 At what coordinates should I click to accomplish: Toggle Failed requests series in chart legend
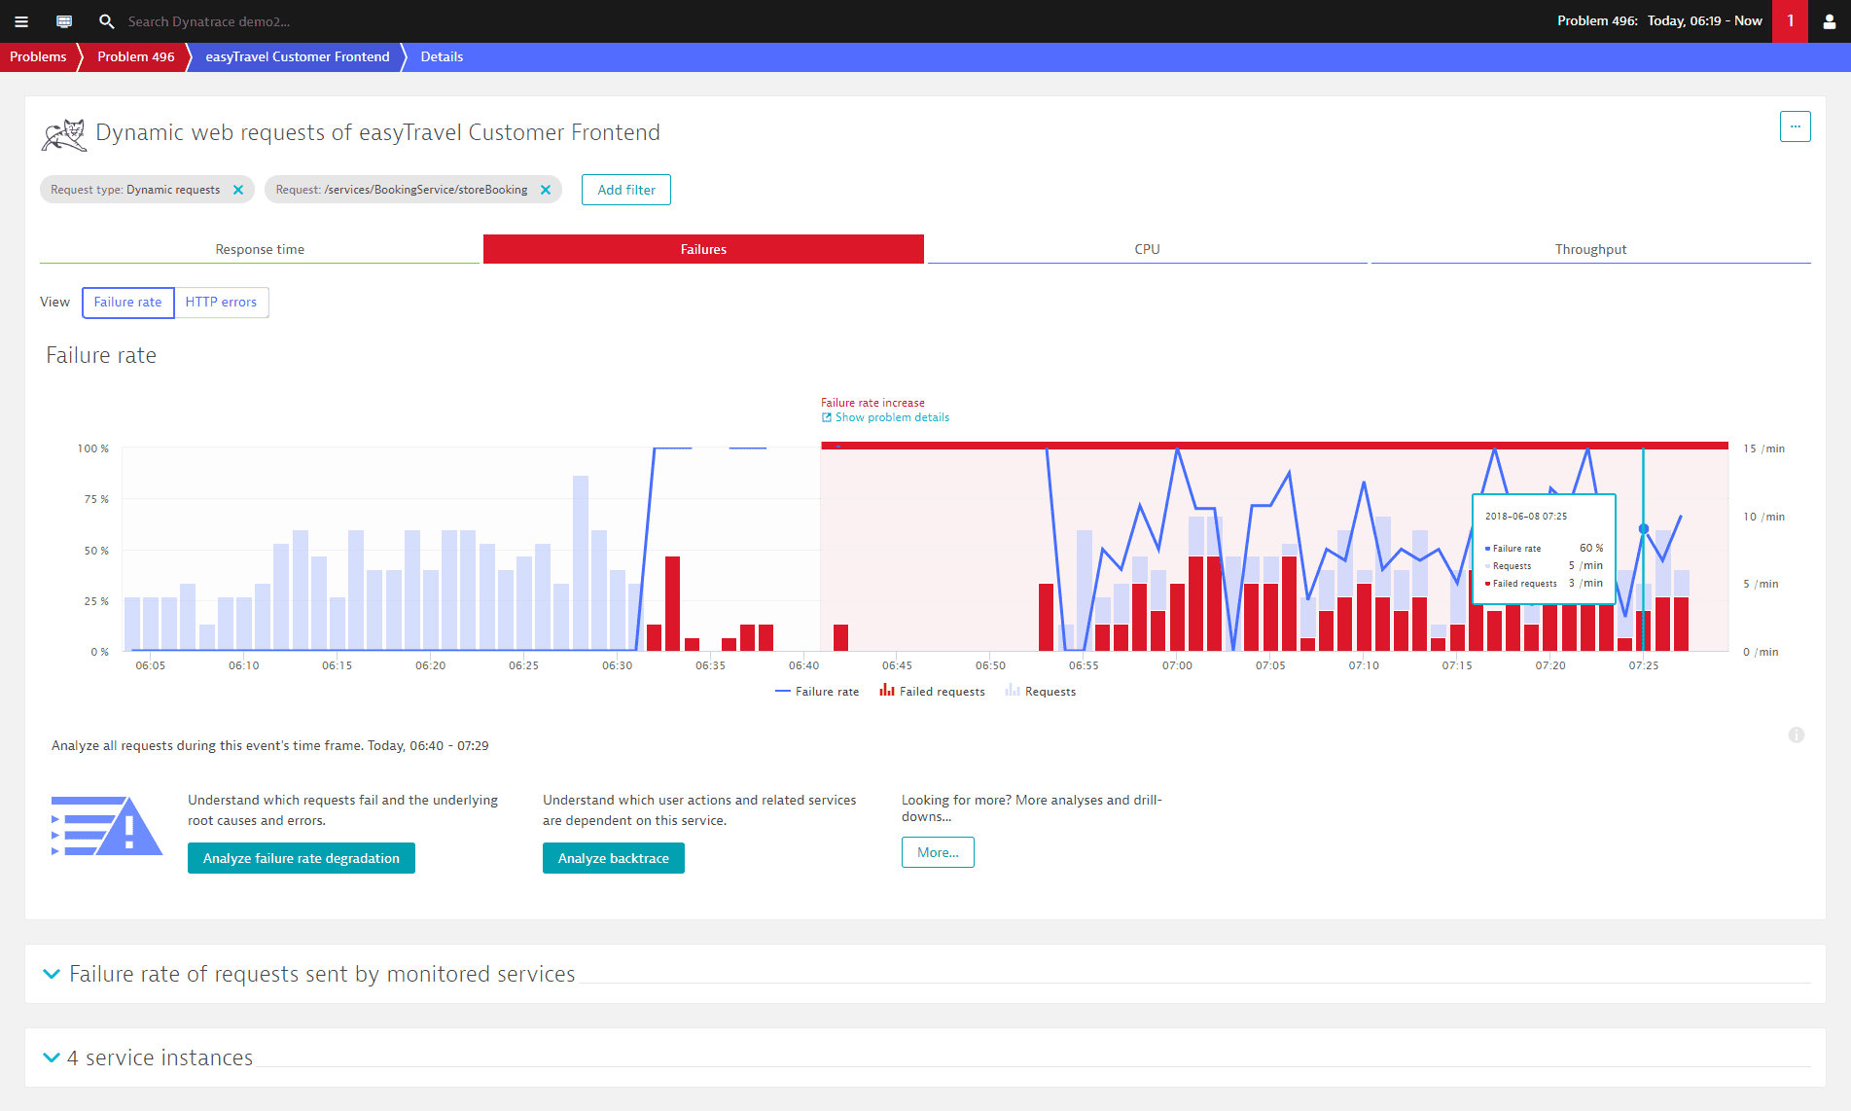tap(932, 692)
